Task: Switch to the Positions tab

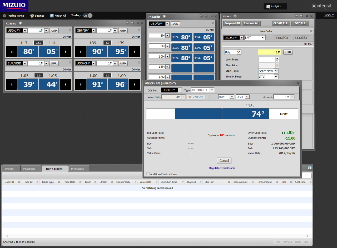Action: click(31, 168)
